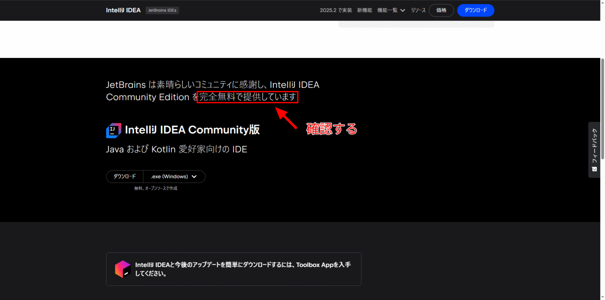Open the .exe (Windows) installer dropdown
Screen dimensions: 605x300
pyautogui.click(x=174, y=176)
